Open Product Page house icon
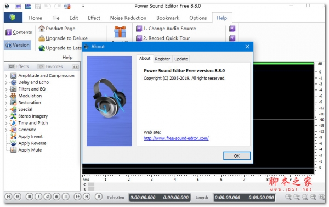Screen dimensions: 329x207 (x=42, y=29)
